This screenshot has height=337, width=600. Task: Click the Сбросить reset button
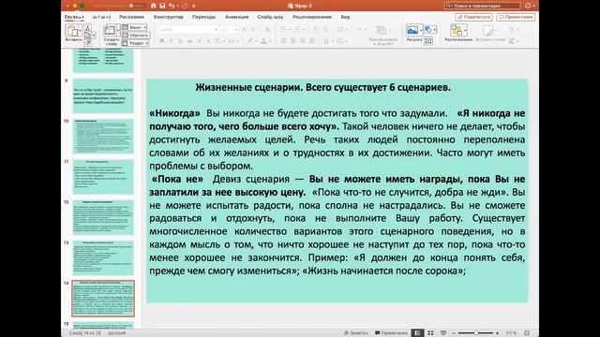tap(136, 36)
